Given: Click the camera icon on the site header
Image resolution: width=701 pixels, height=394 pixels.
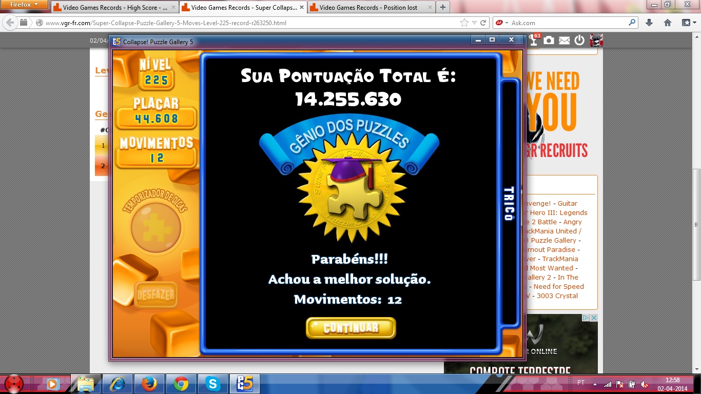Looking at the screenshot, I should 549,41.
